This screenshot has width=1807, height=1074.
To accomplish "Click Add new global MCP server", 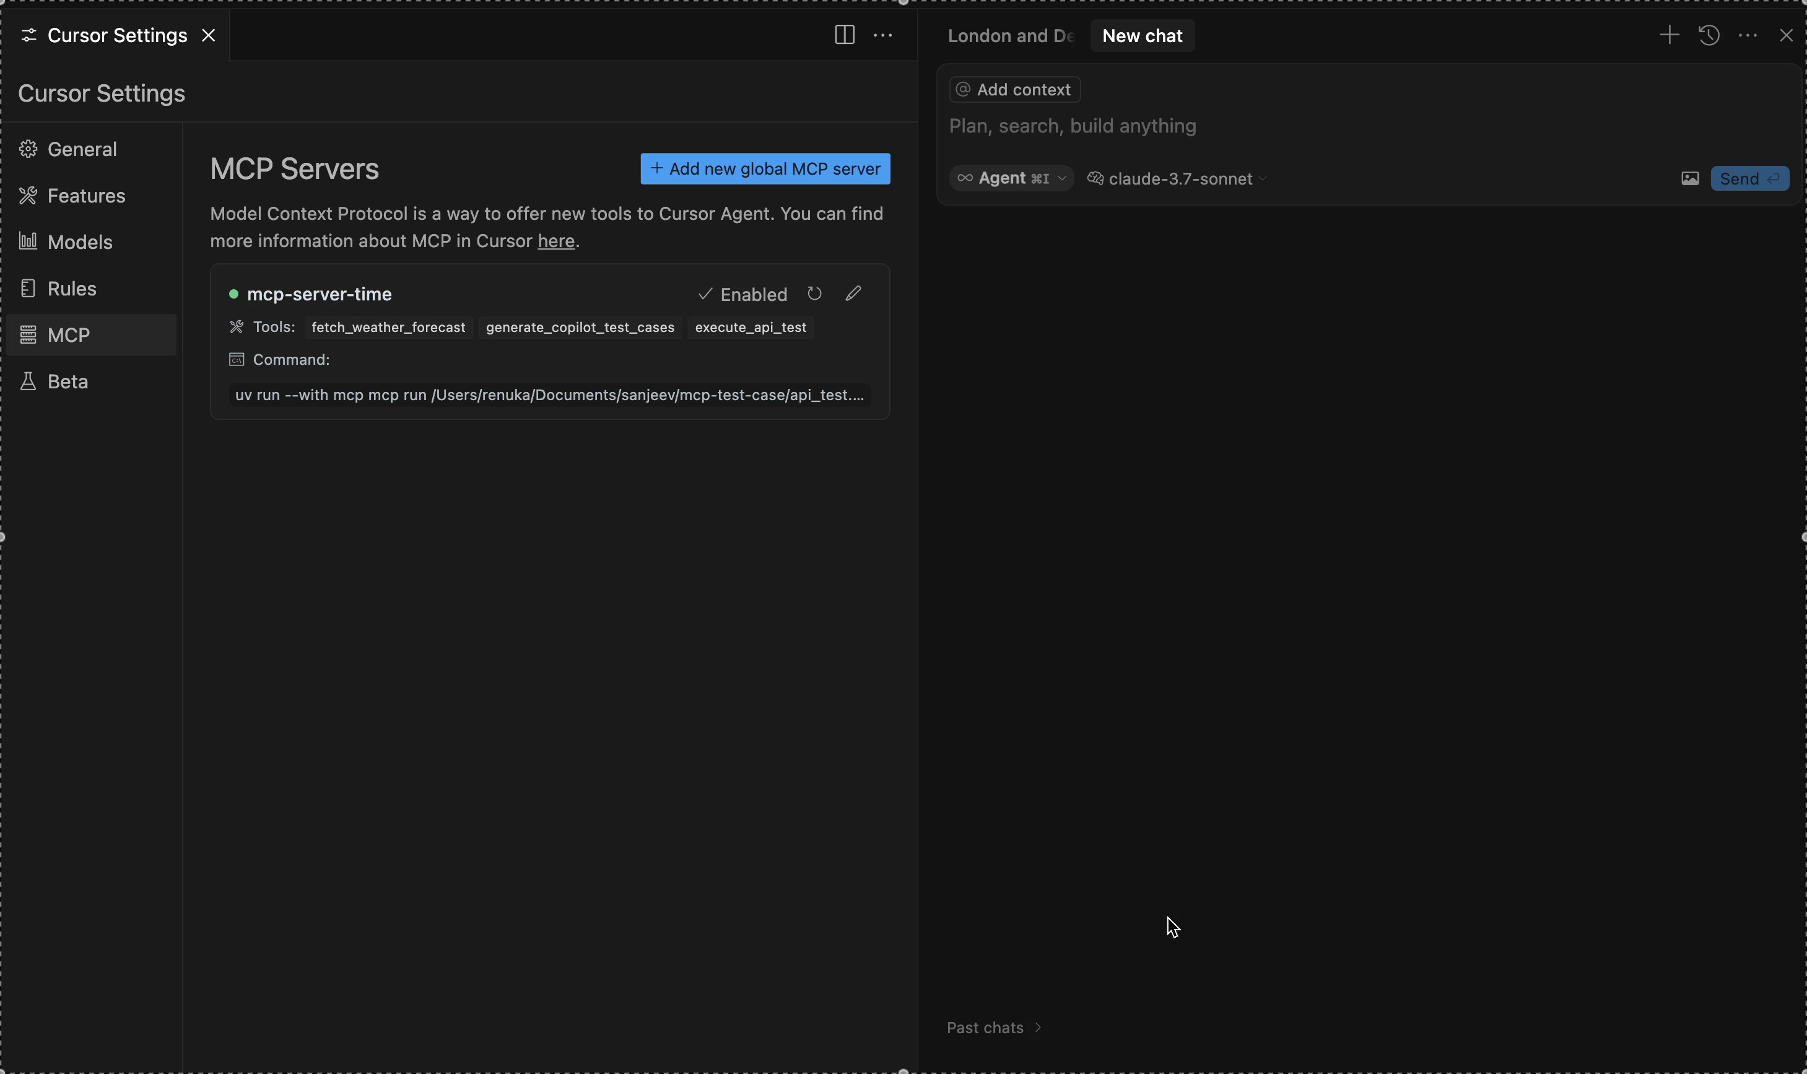I will click(x=765, y=169).
